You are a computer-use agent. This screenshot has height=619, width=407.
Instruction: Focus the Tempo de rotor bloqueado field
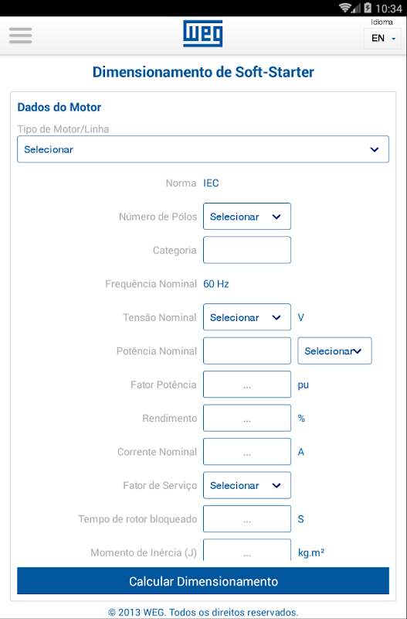point(247,518)
